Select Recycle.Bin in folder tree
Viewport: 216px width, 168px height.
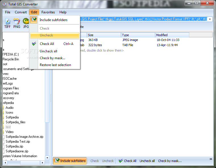tap(11, 59)
